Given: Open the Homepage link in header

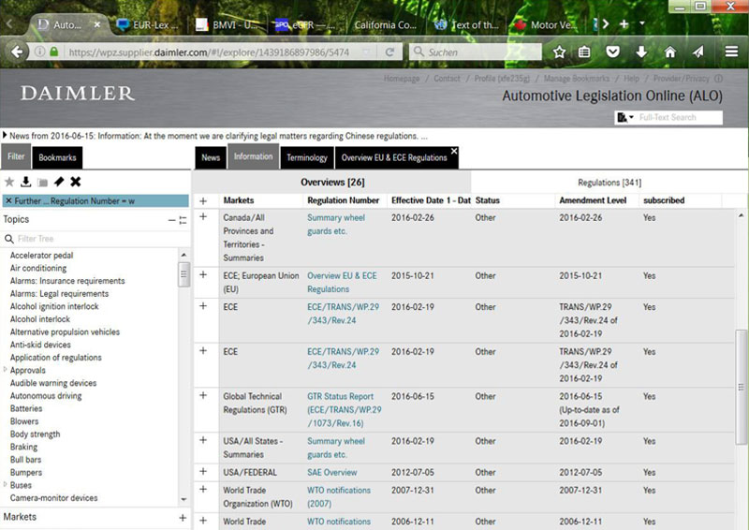Looking at the screenshot, I should coord(402,79).
